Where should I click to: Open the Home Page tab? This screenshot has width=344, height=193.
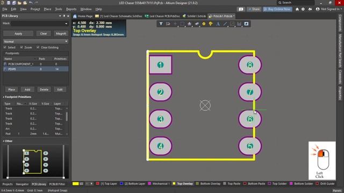83,16
